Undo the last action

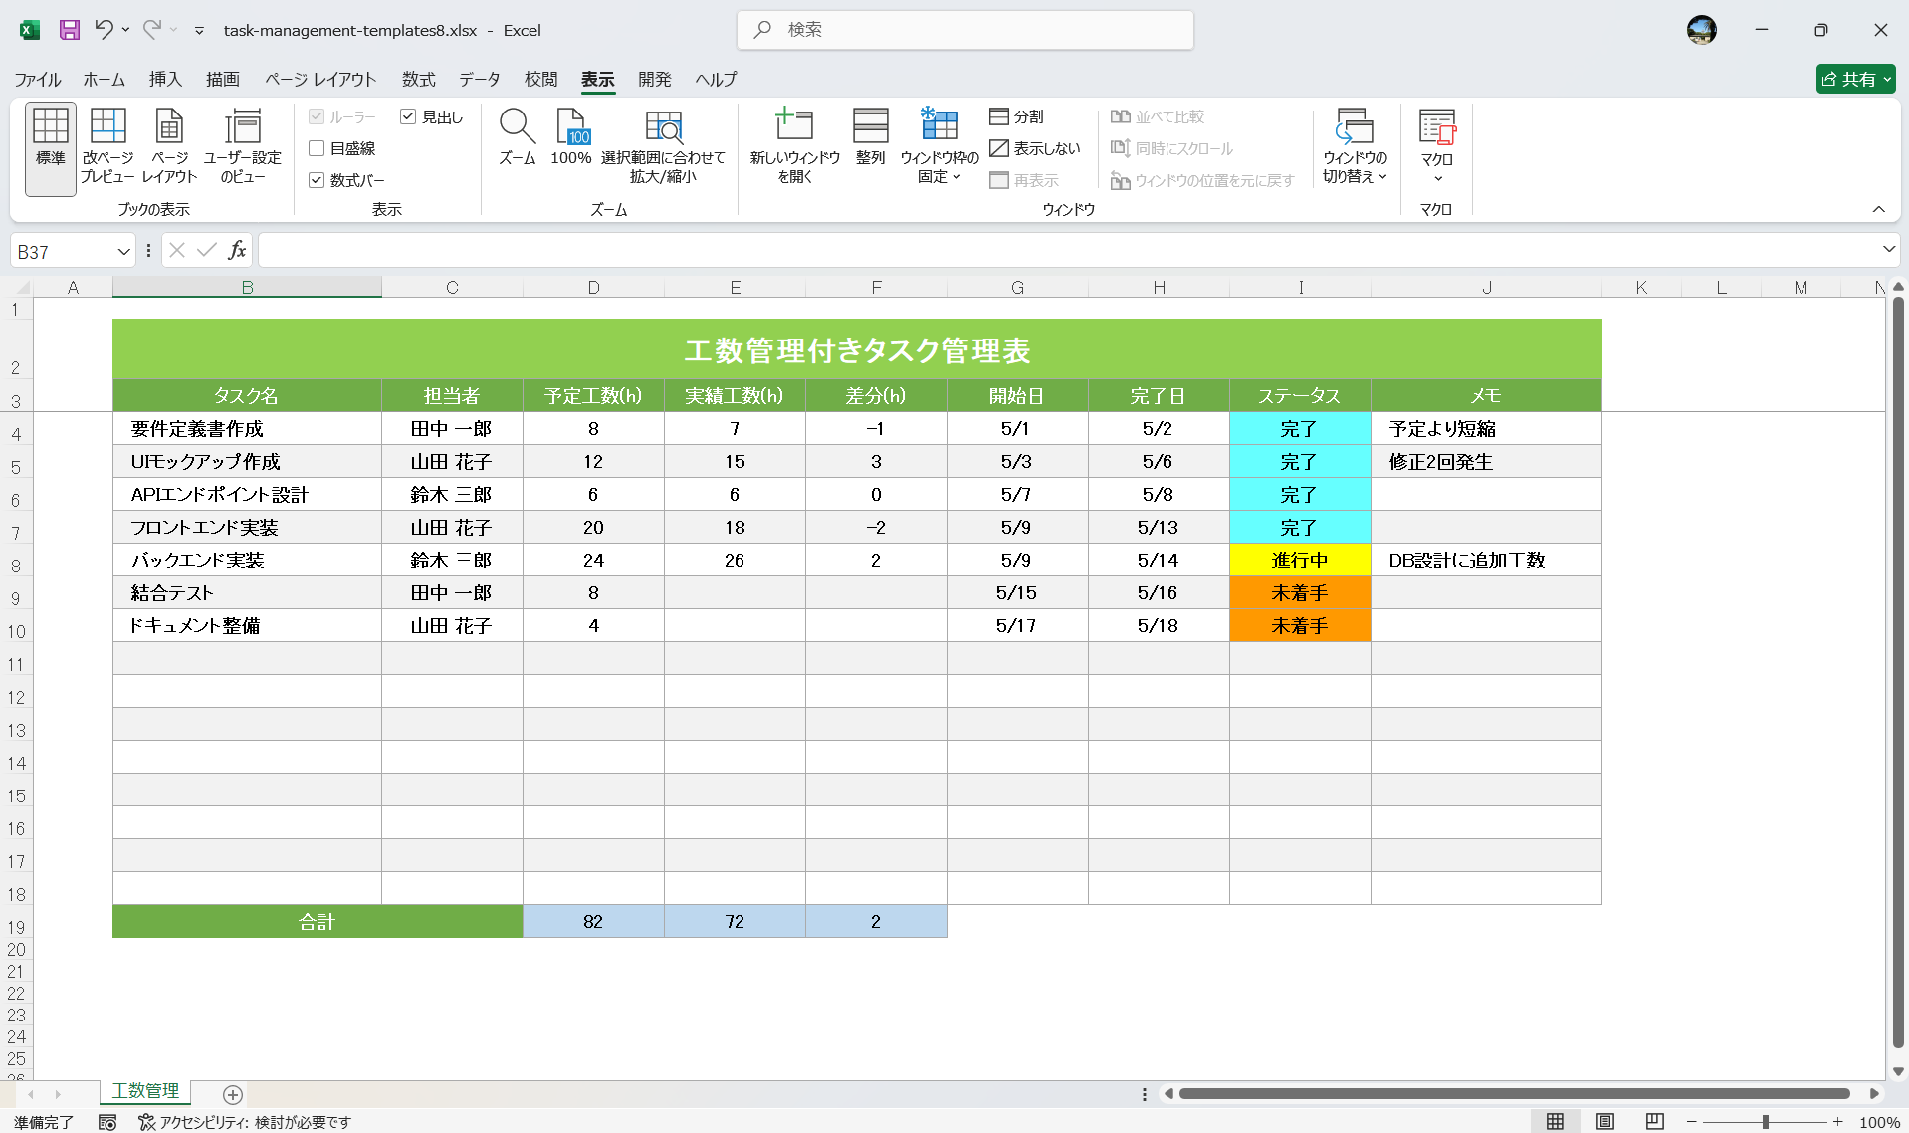[104, 30]
